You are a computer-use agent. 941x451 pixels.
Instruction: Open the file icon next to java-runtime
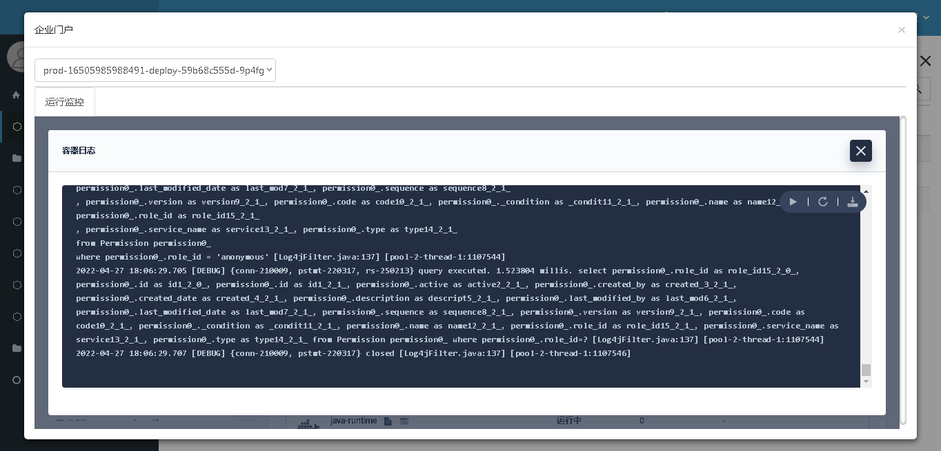coord(388,421)
